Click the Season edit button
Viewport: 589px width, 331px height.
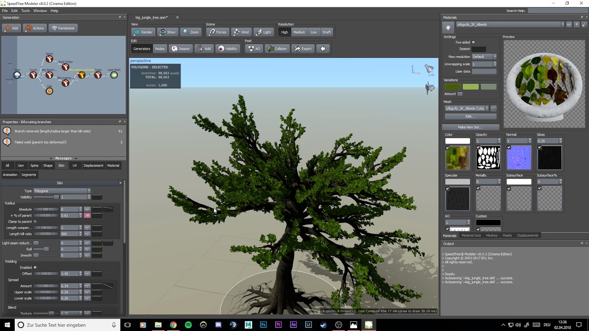[x=180, y=49]
